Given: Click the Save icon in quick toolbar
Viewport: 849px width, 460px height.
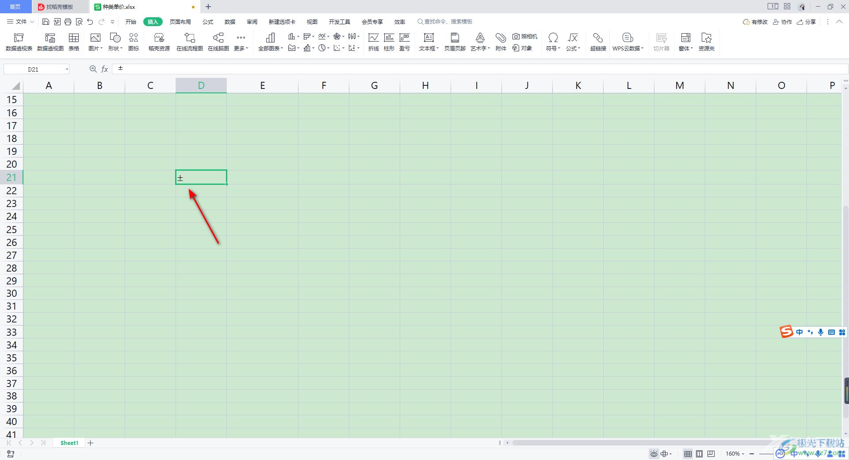Looking at the screenshot, I should coord(46,22).
